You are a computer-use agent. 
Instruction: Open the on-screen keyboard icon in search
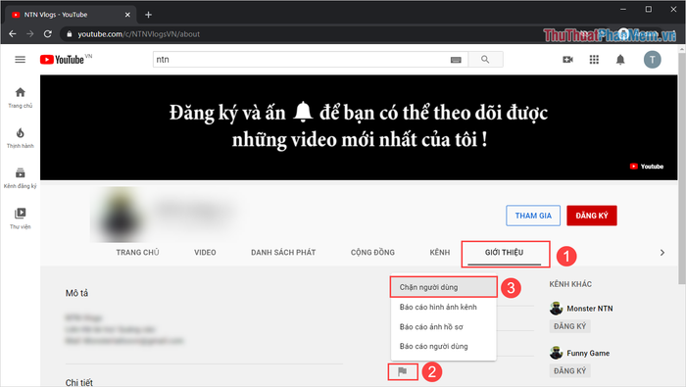pyautogui.click(x=456, y=60)
